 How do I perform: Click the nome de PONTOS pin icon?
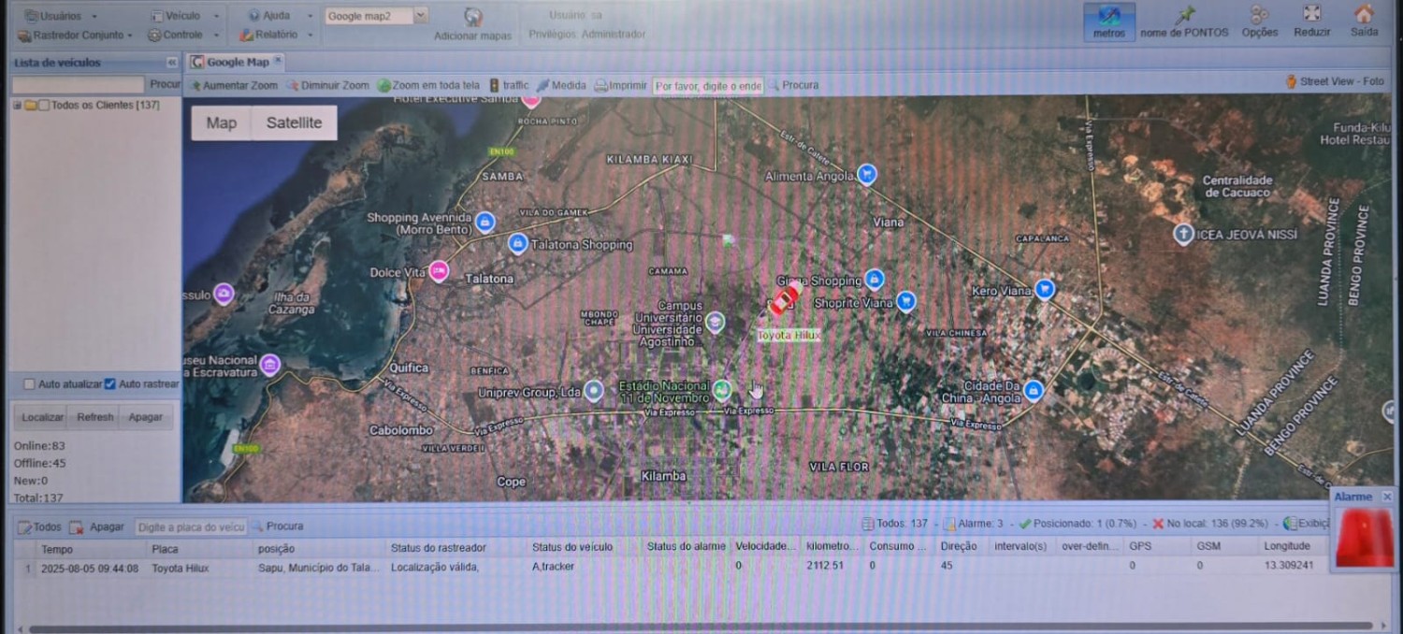pyautogui.click(x=1185, y=15)
